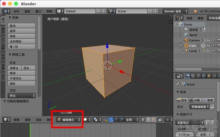Hide Camera with its eye icon

coord(209,40)
